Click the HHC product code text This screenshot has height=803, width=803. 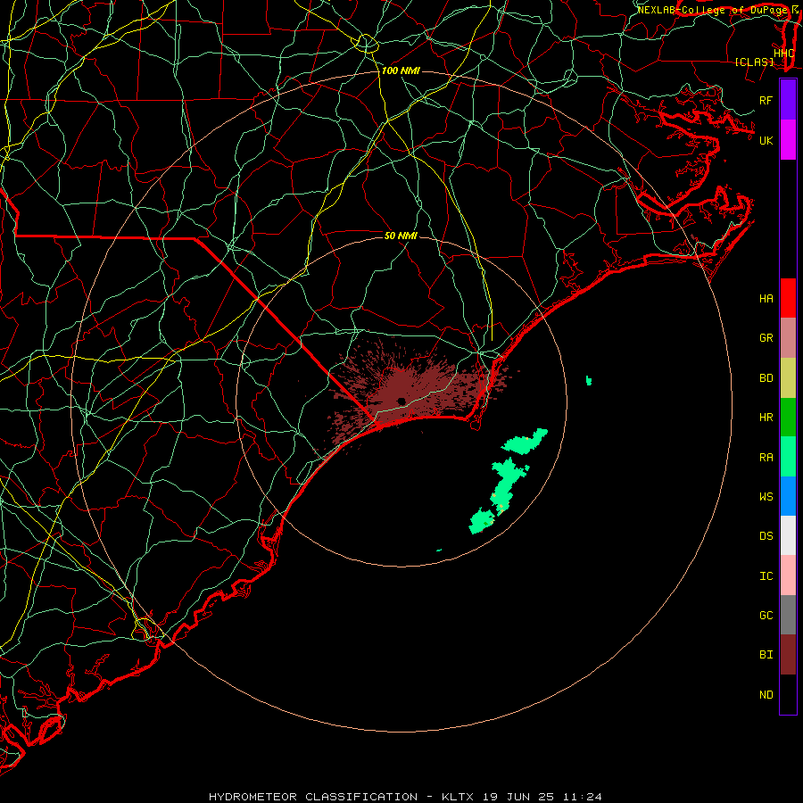[x=783, y=54]
